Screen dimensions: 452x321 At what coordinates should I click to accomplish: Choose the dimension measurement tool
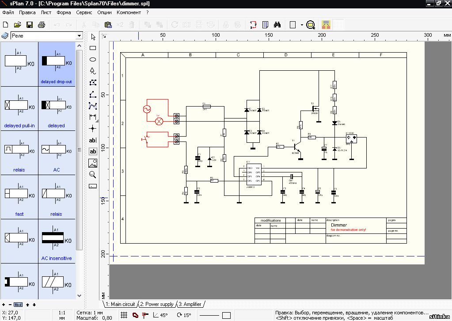[93, 117]
